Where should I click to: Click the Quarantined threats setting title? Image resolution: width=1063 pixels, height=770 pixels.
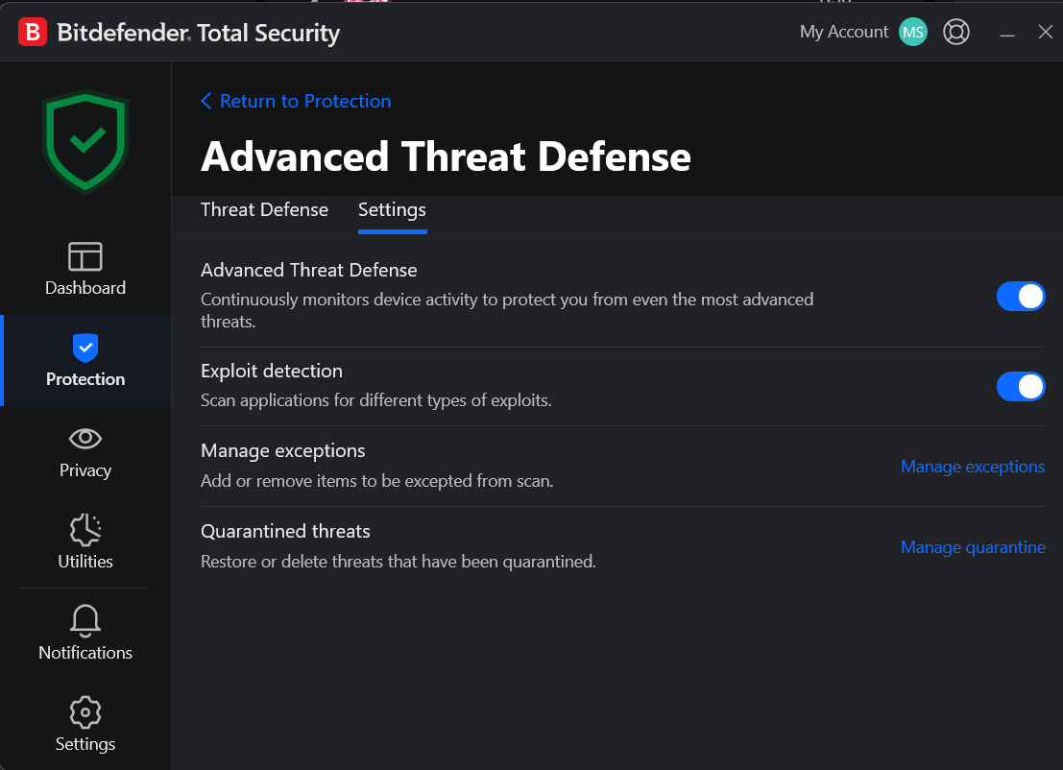(285, 531)
